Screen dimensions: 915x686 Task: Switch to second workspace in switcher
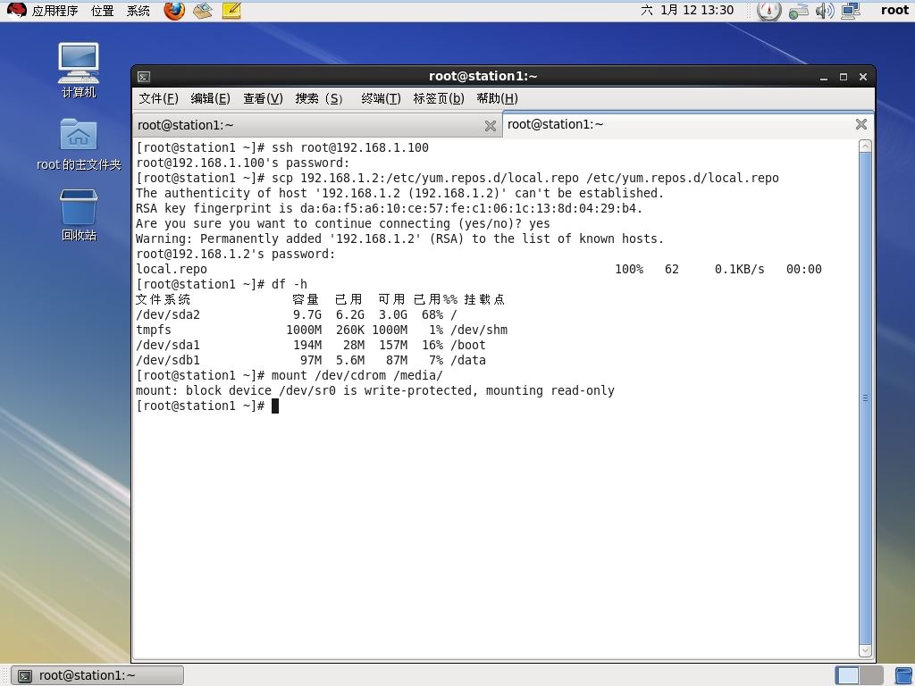click(x=871, y=675)
